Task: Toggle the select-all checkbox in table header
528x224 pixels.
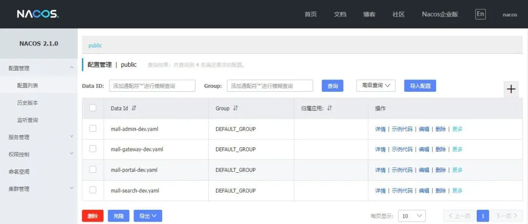Action: [92, 108]
